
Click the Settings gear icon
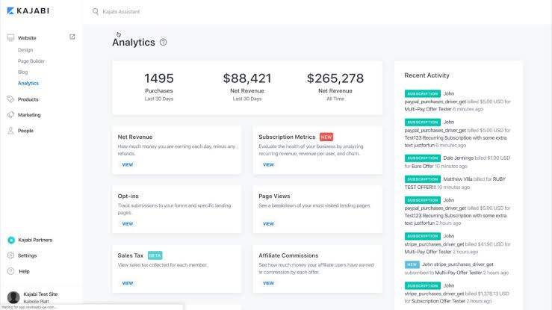click(x=10, y=255)
